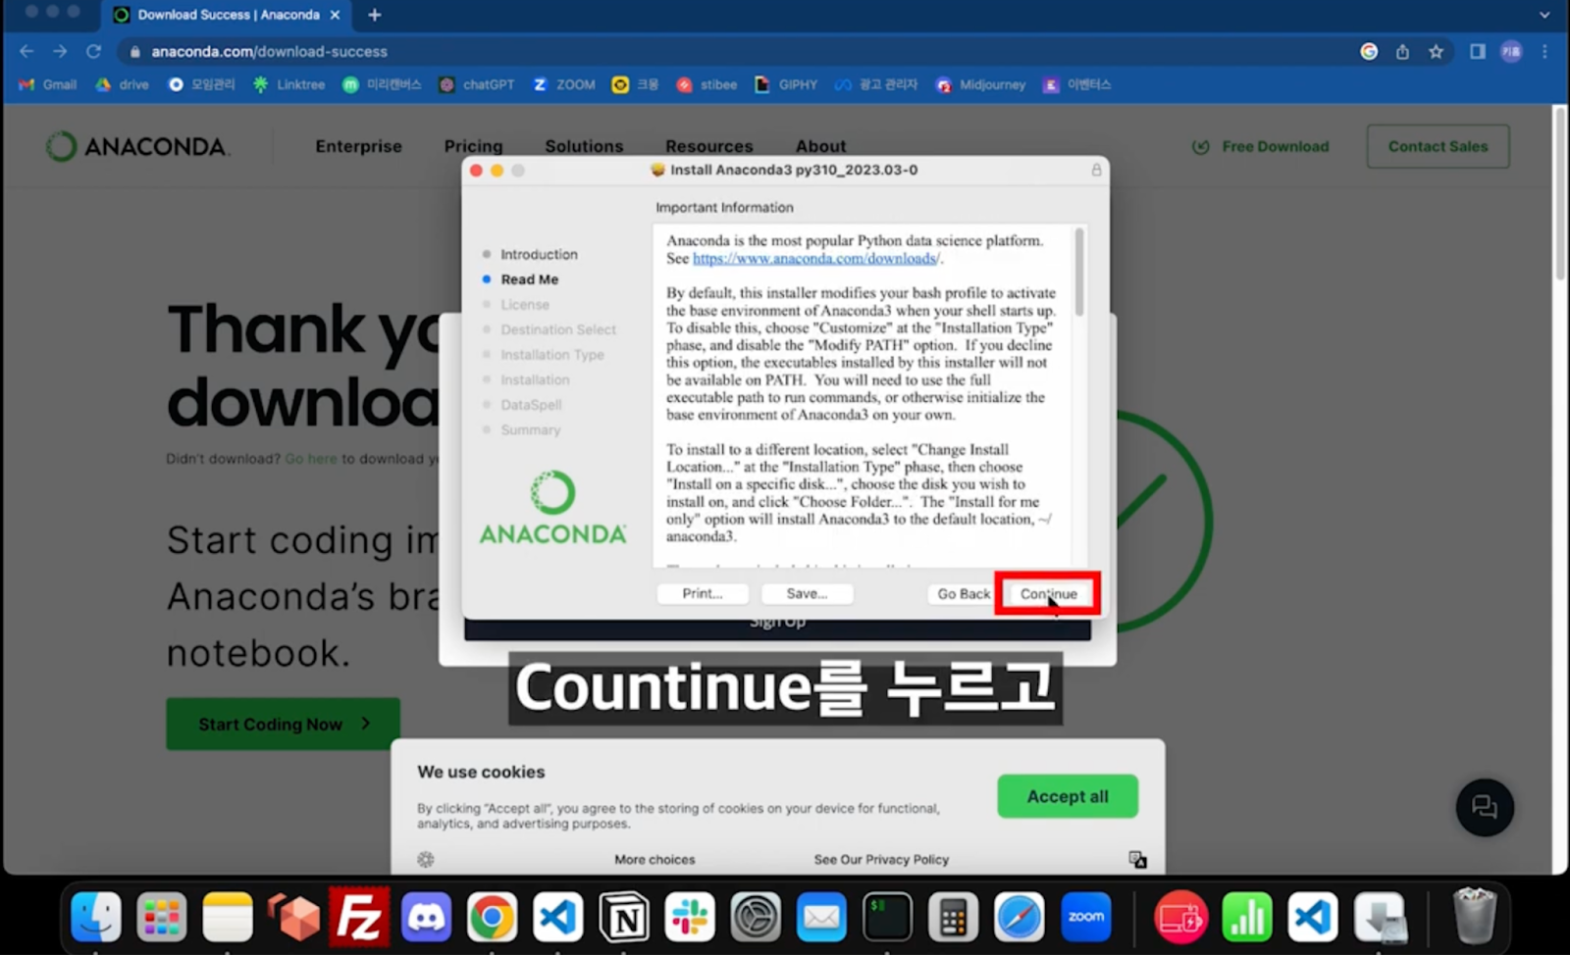Open Discord from the Dock
This screenshot has width=1570, height=955.
coord(426,918)
